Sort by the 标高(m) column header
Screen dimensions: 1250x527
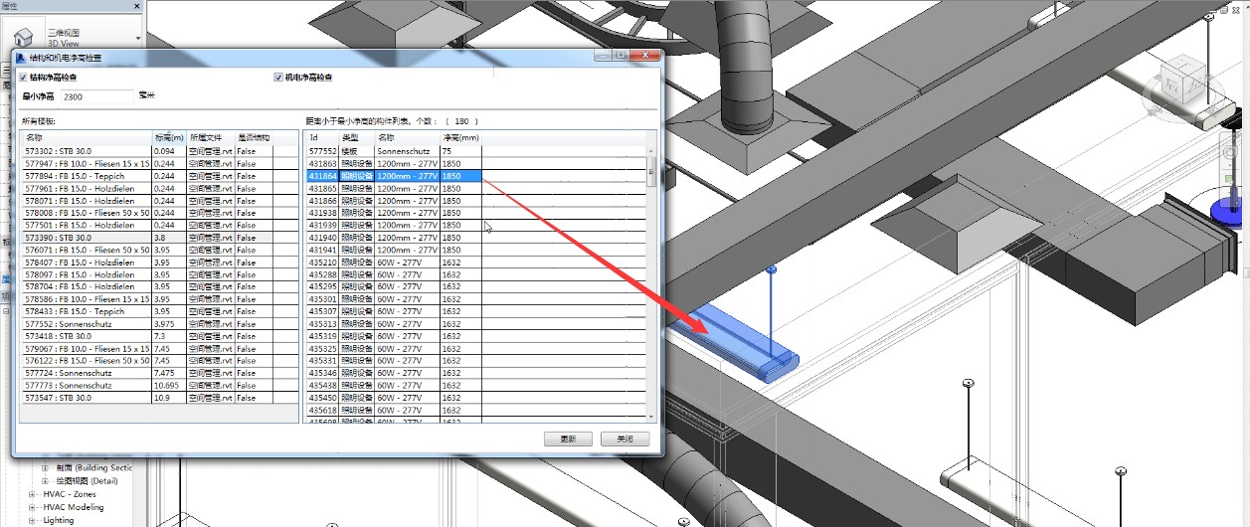[169, 137]
